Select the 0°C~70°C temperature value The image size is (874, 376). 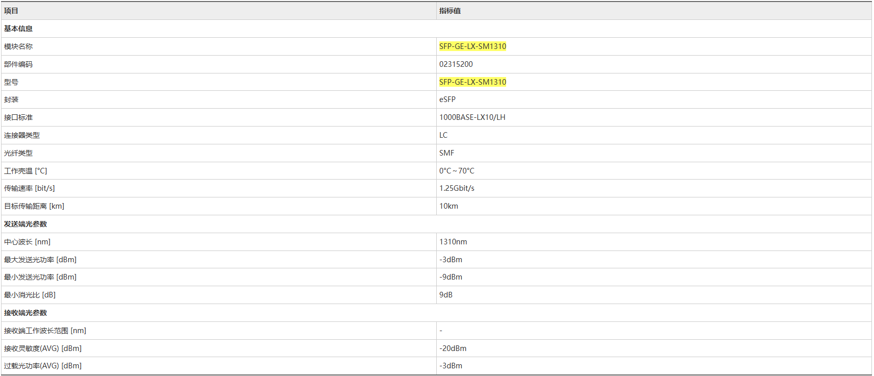coord(457,171)
